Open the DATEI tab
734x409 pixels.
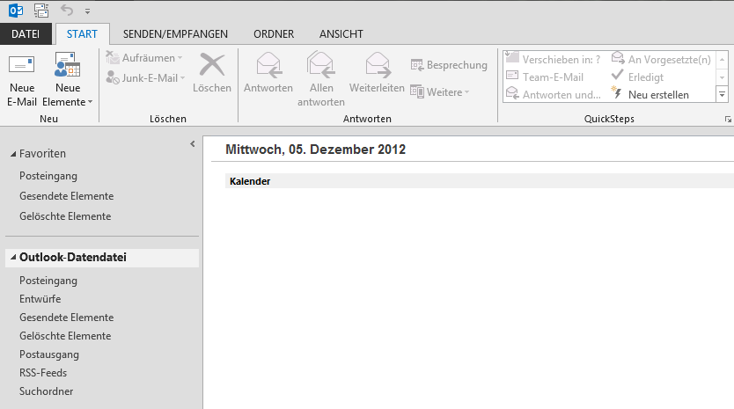26,34
